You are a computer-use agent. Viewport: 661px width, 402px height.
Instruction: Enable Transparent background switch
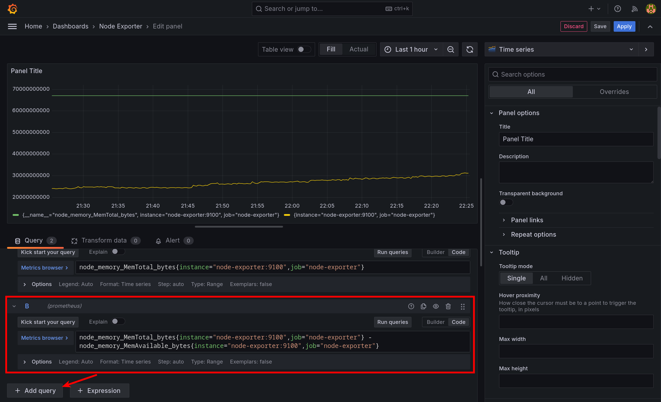click(x=506, y=202)
